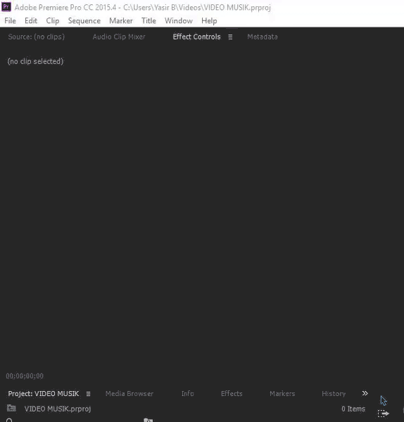Switch to the Effects tab

232,393
